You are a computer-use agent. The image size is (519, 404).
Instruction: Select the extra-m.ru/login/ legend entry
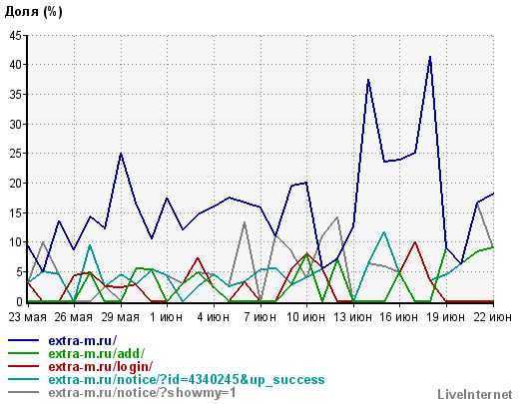(x=101, y=366)
